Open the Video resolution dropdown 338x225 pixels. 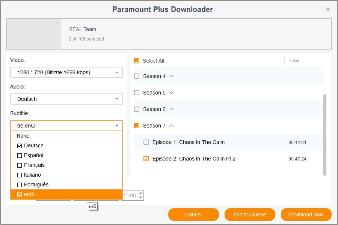(x=66, y=72)
